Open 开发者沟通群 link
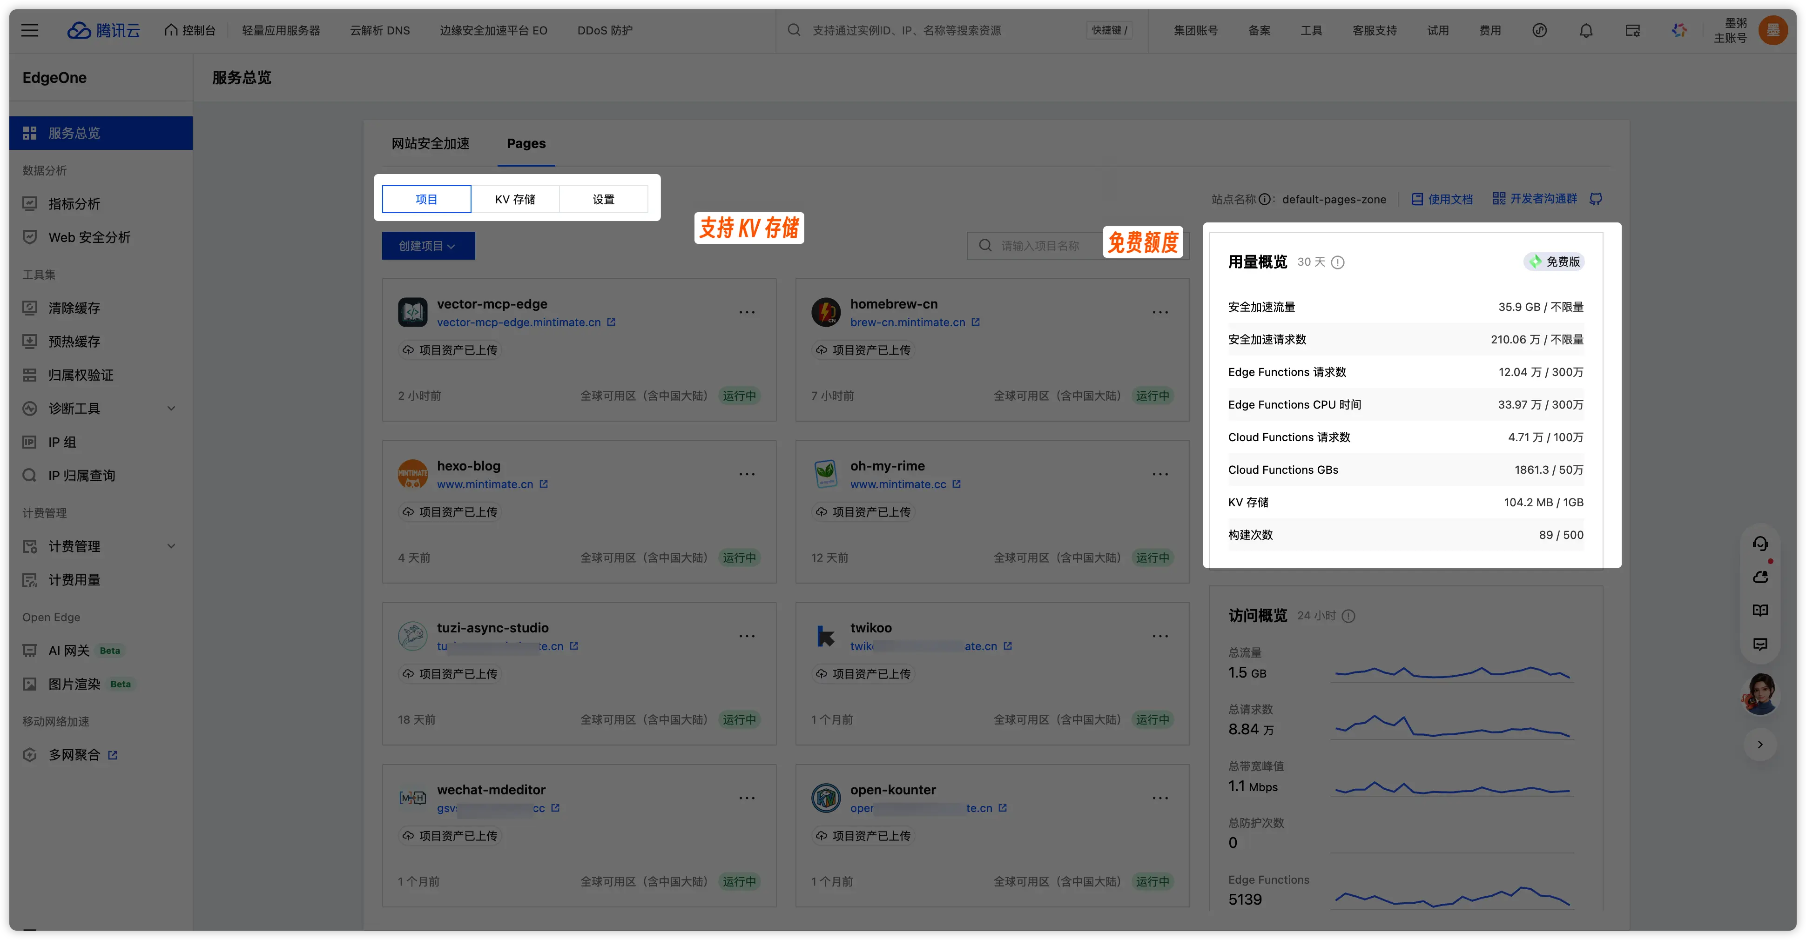The height and width of the screenshot is (940, 1806). [x=1535, y=199]
